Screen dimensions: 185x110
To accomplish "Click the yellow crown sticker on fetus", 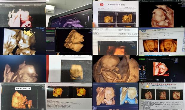I will (x=29, y=32).
